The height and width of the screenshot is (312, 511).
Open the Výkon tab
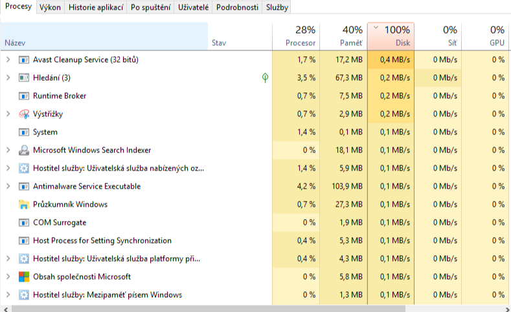coord(50,7)
